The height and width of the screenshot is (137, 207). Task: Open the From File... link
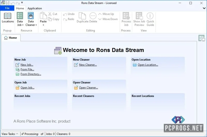tap(27, 70)
